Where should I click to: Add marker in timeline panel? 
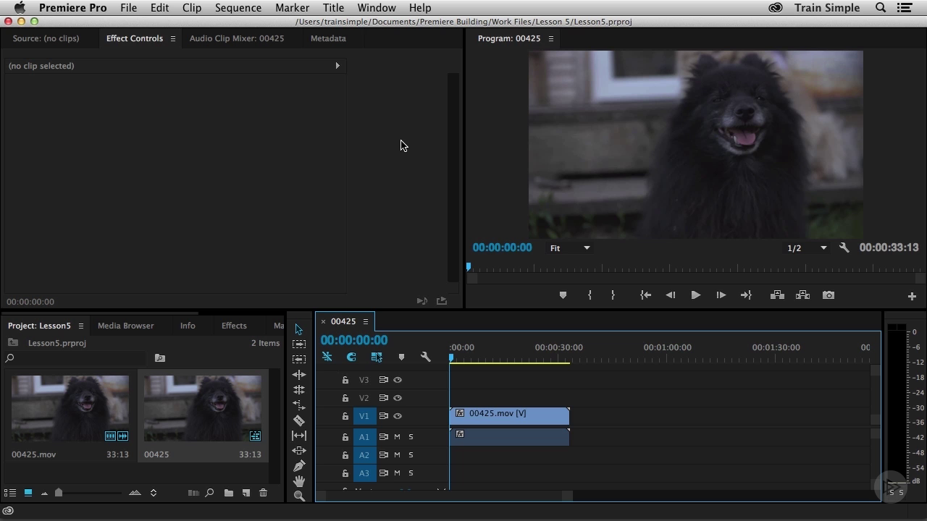click(x=401, y=357)
